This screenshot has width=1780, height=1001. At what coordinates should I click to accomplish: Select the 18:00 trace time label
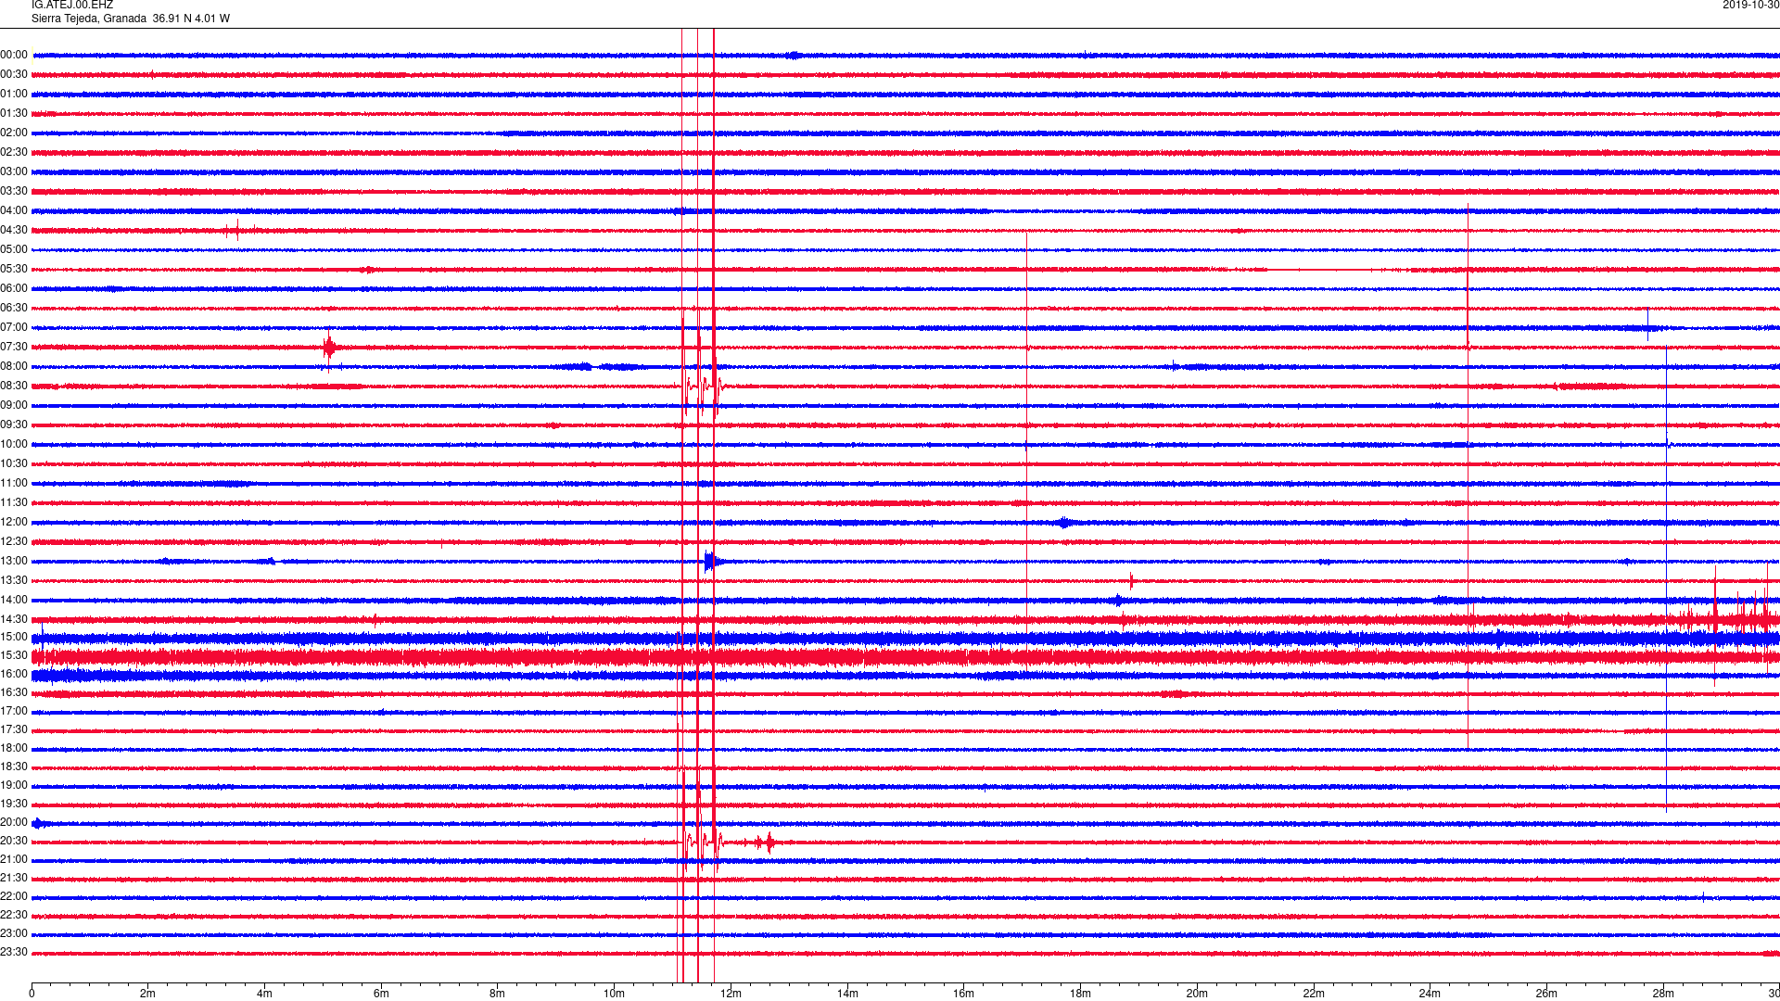[14, 748]
